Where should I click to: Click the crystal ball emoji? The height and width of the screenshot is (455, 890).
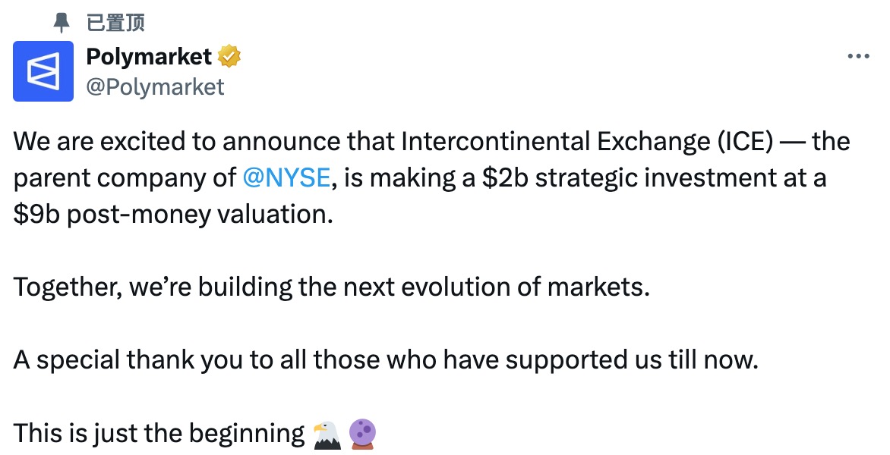pyautogui.click(x=362, y=435)
